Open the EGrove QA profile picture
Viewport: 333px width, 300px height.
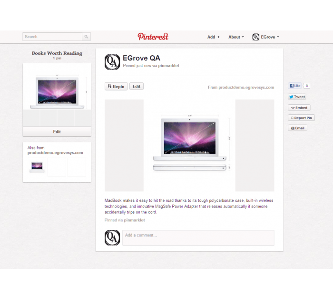pyautogui.click(x=112, y=62)
